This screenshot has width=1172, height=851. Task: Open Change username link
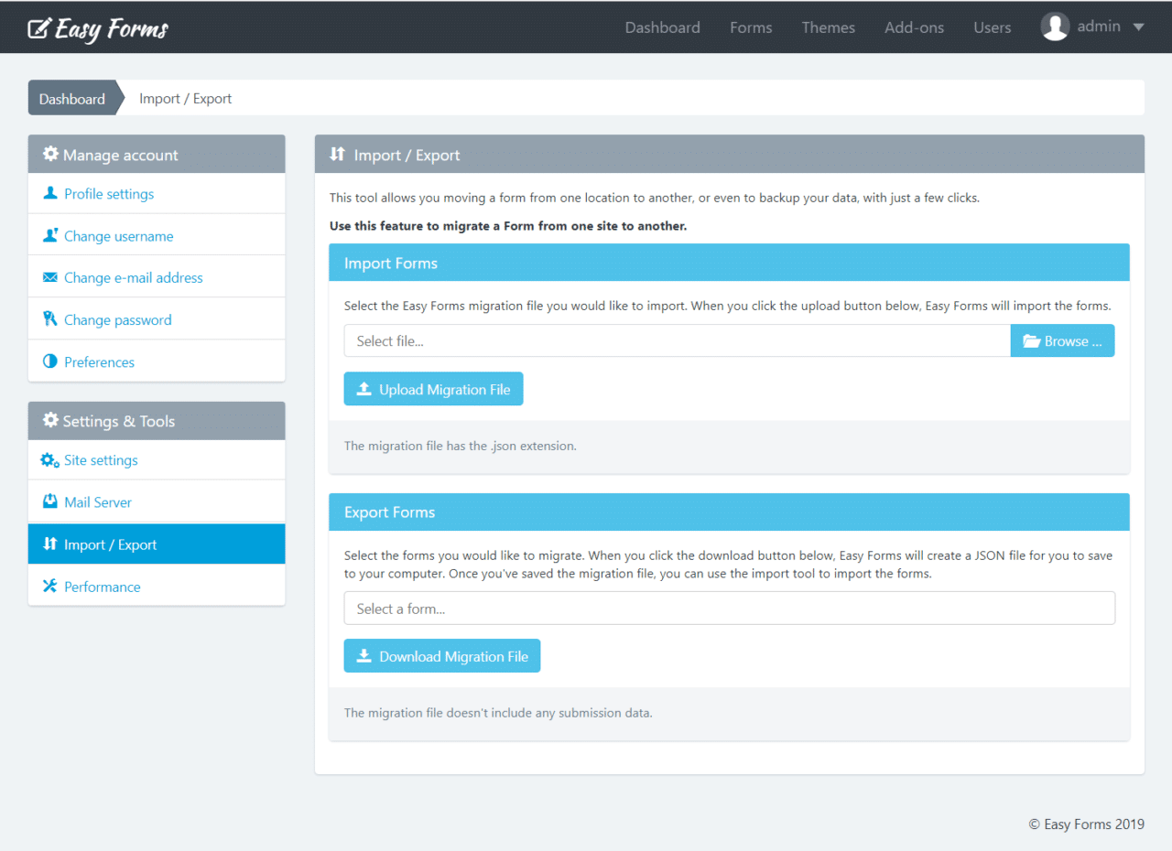(x=119, y=236)
